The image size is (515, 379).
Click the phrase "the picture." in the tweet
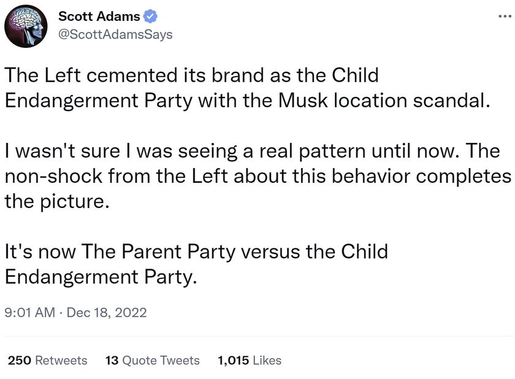[57, 201]
